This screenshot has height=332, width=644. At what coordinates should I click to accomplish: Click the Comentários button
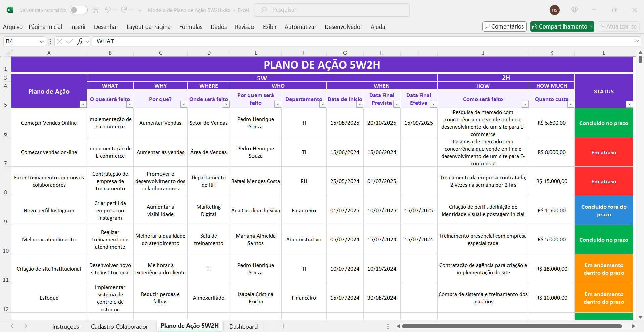coord(504,26)
